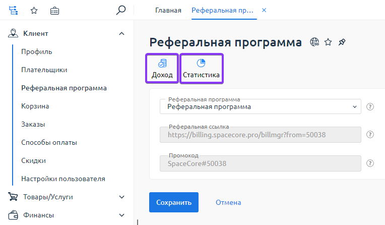Viewport: 385px width, 225px height.
Task: Pin the page using pushpin icon
Action: click(342, 42)
